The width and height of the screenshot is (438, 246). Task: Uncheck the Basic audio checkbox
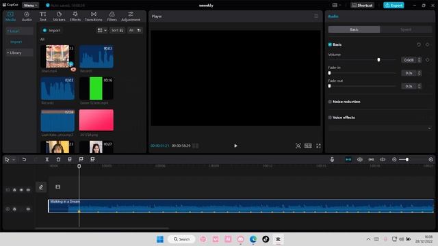click(x=330, y=44)
